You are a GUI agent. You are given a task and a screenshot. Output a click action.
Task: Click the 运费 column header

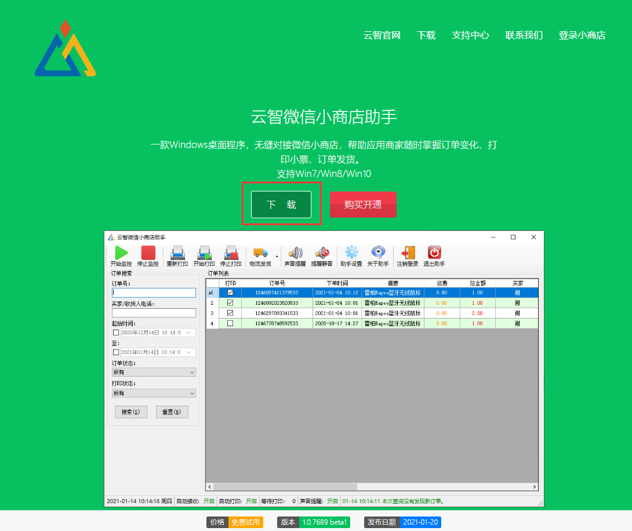[442, 283]
